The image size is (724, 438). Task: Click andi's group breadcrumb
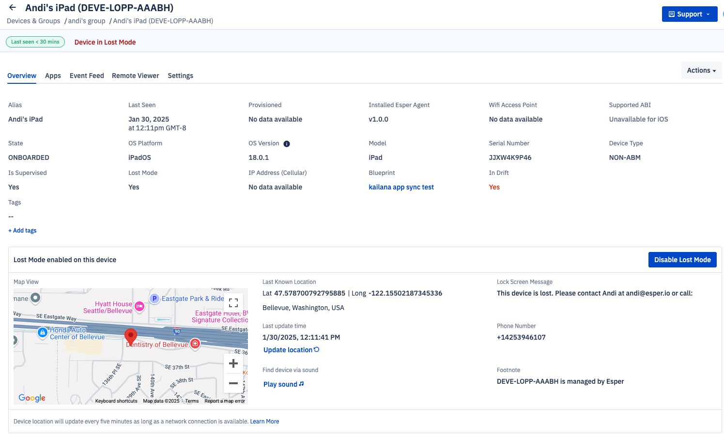pos(87,21)
